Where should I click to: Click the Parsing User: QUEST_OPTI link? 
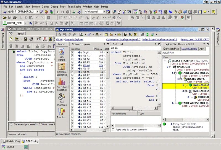[x=194, y=39]
